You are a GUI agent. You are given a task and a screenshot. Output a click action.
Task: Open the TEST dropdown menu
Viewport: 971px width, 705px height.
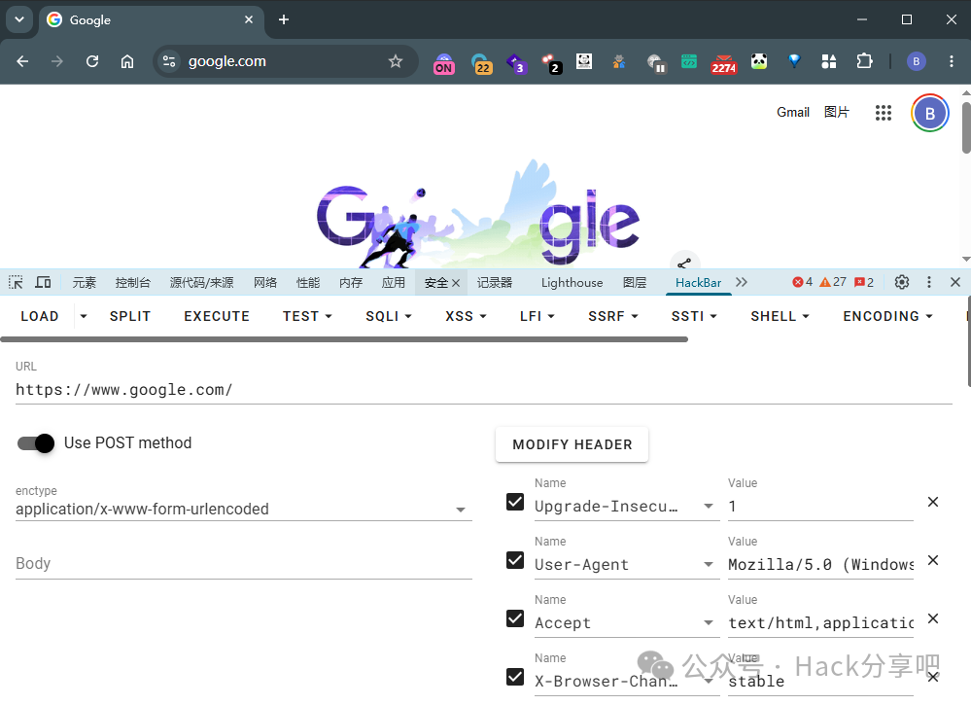[x=307, y=317]
